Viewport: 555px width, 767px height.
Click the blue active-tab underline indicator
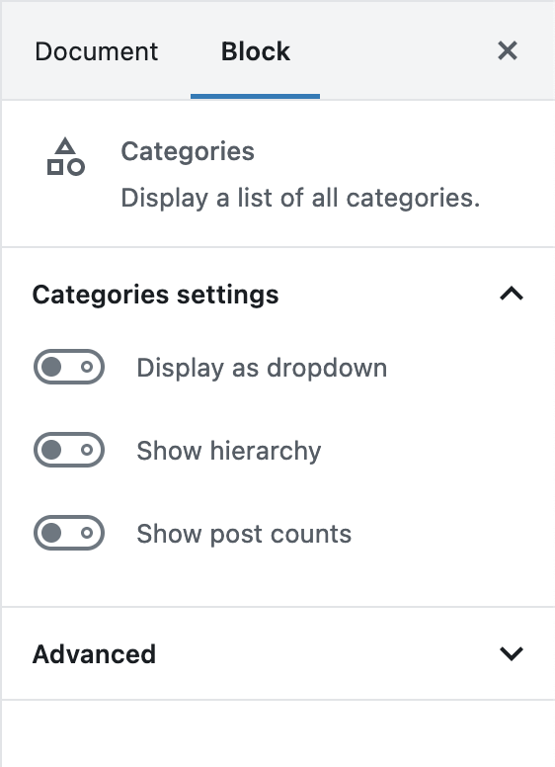click(255, 96)
